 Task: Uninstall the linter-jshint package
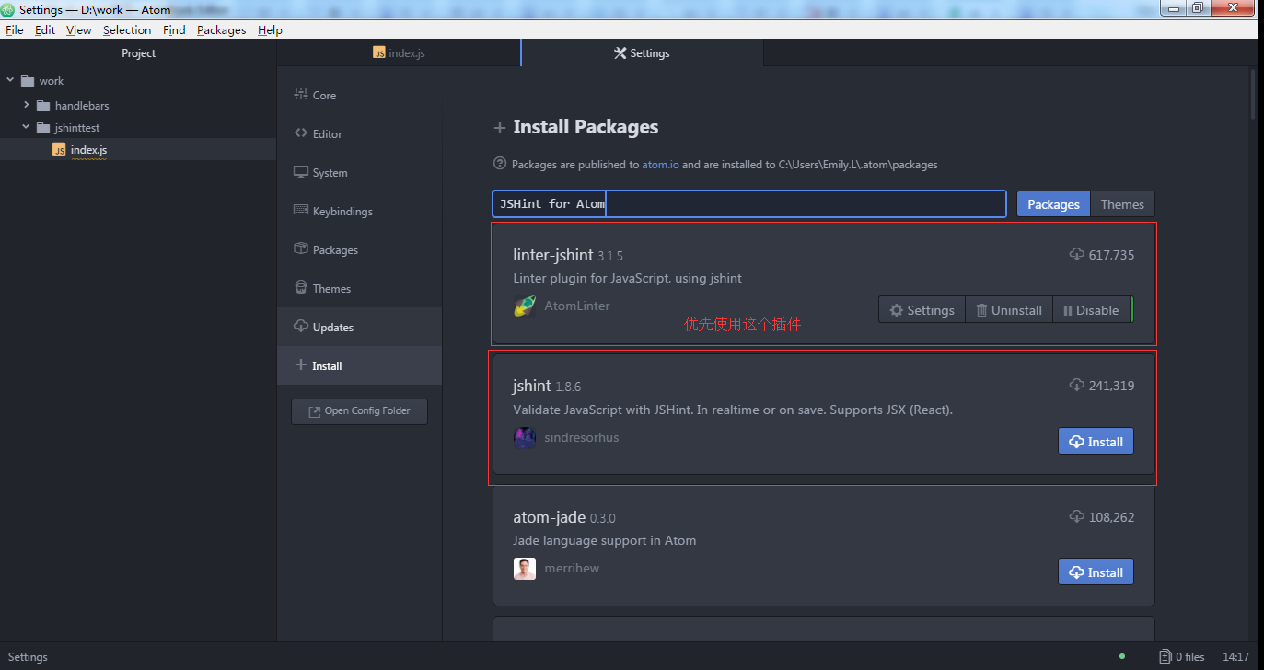tap(1008, 310)
